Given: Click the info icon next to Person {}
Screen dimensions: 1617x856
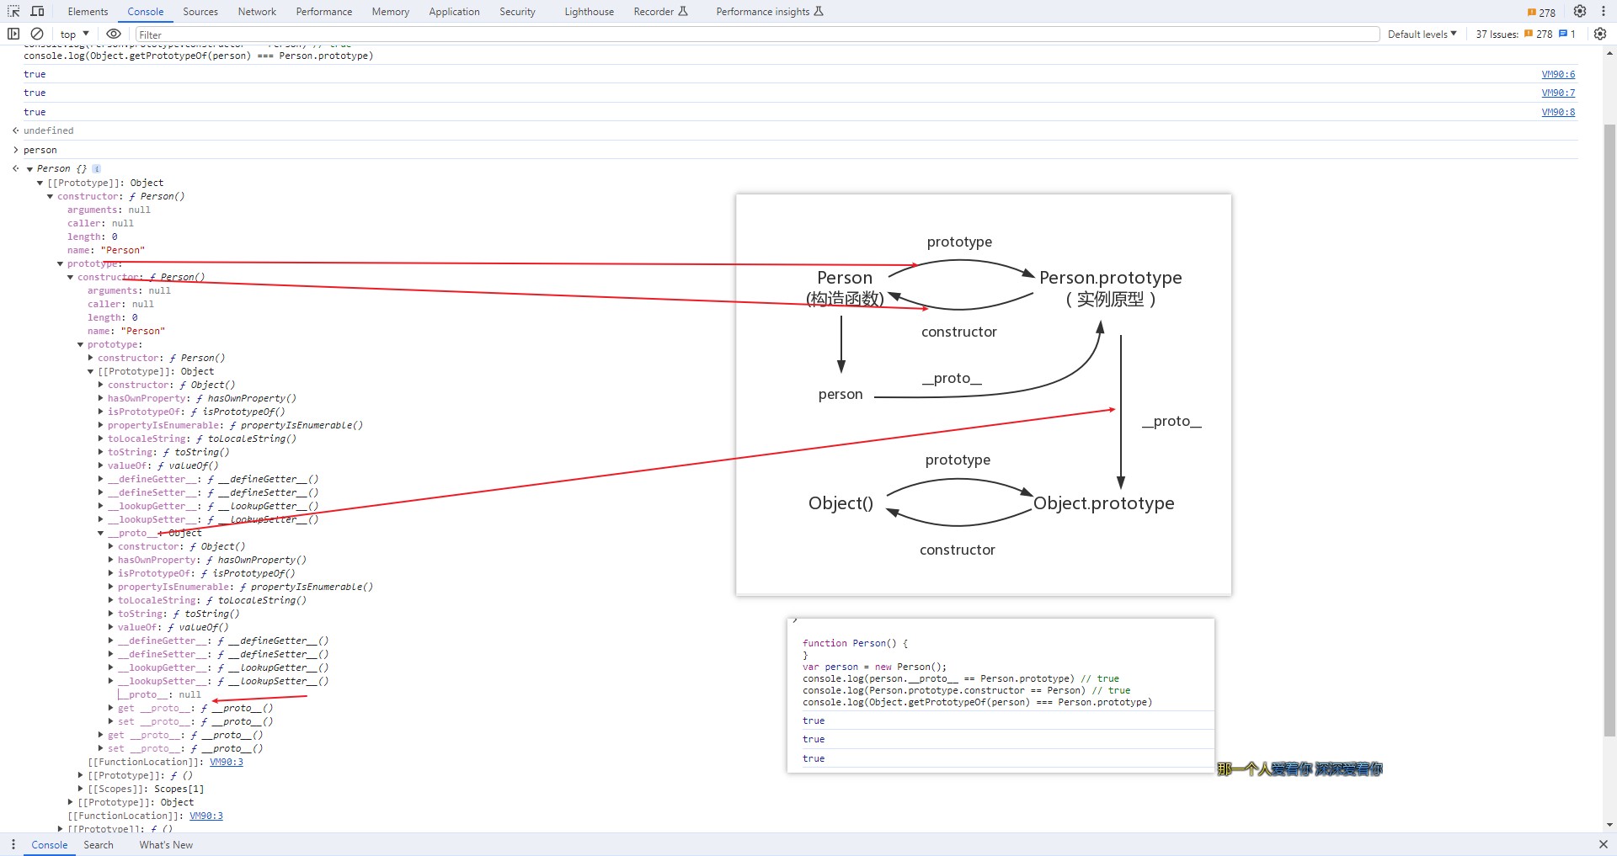Looking at the screenshot, I should pyautogui.click(x=97, y=168).
